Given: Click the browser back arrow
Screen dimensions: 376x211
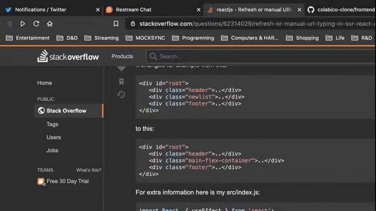Looking at the screenshot, I should coord(9,23).
